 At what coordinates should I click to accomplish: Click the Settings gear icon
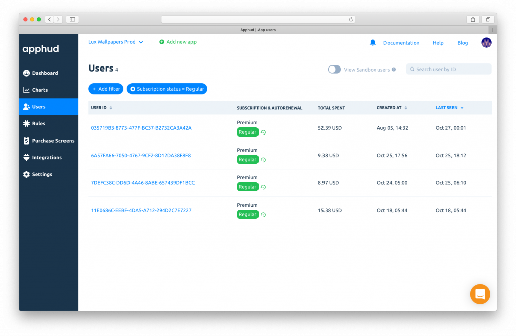click(26, 174)
